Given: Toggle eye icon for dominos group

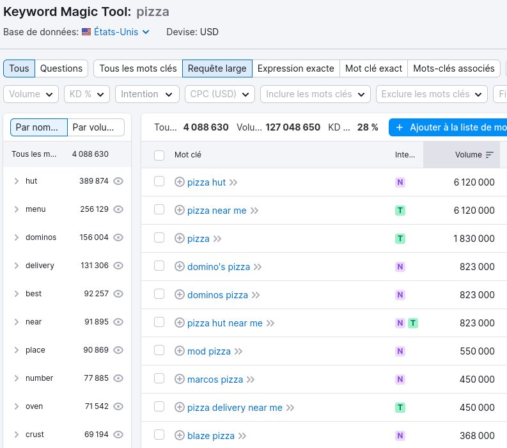Looking at the screenshot, I should coord(118,237).
